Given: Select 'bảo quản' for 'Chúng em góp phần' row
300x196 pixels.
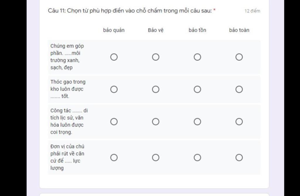Looking at the screenshot, I should (x=114, y=57).
